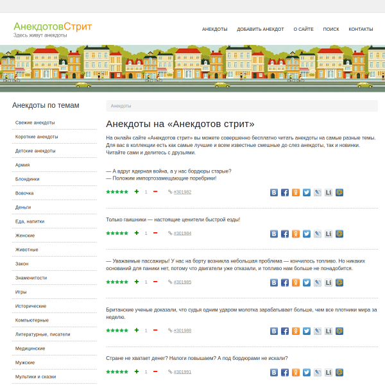The image size is (385, 385).
Task: Open permalink #301988
Action: pyautogui.click(x=182, y=330)
